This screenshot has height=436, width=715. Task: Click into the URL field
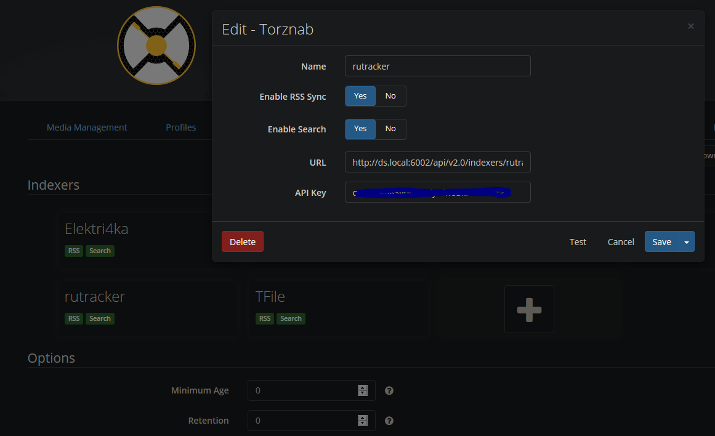[438, 162]
